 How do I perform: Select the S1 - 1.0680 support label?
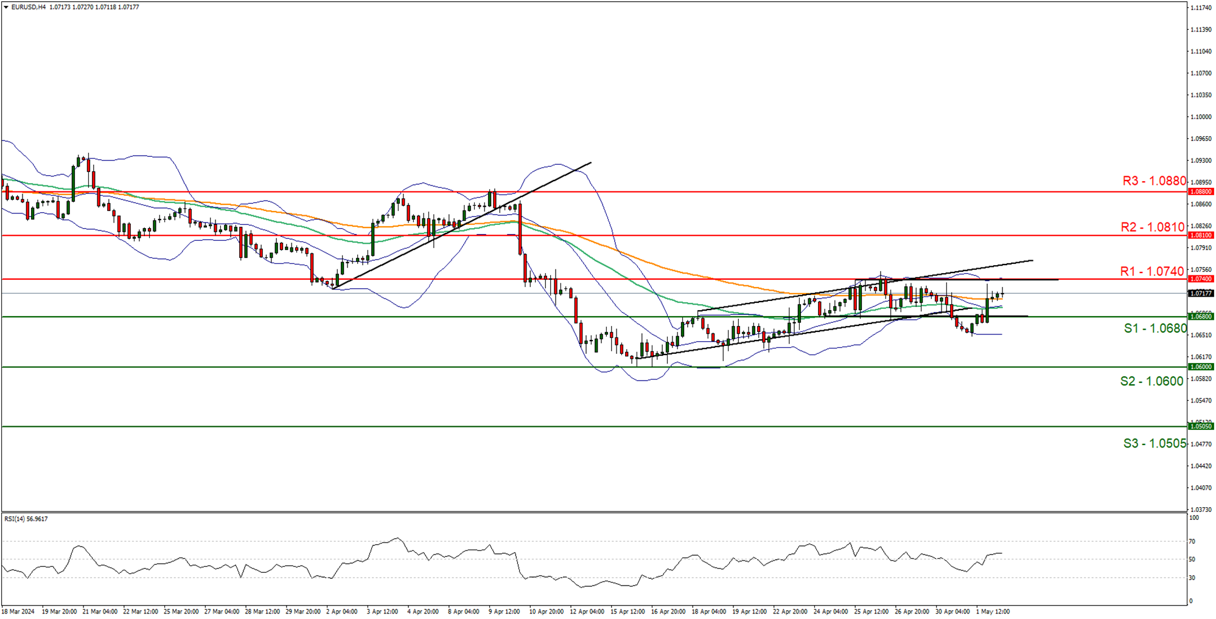tap(1155, 329)
